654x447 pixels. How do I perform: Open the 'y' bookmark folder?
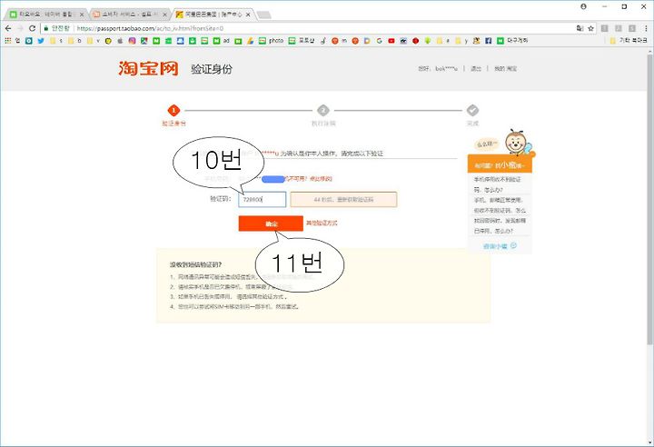point(461,41)
